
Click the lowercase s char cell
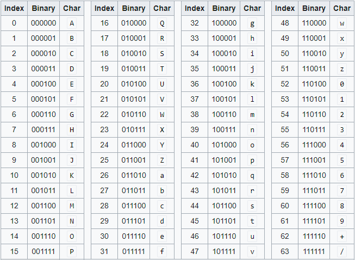click(x=252, y=206)
